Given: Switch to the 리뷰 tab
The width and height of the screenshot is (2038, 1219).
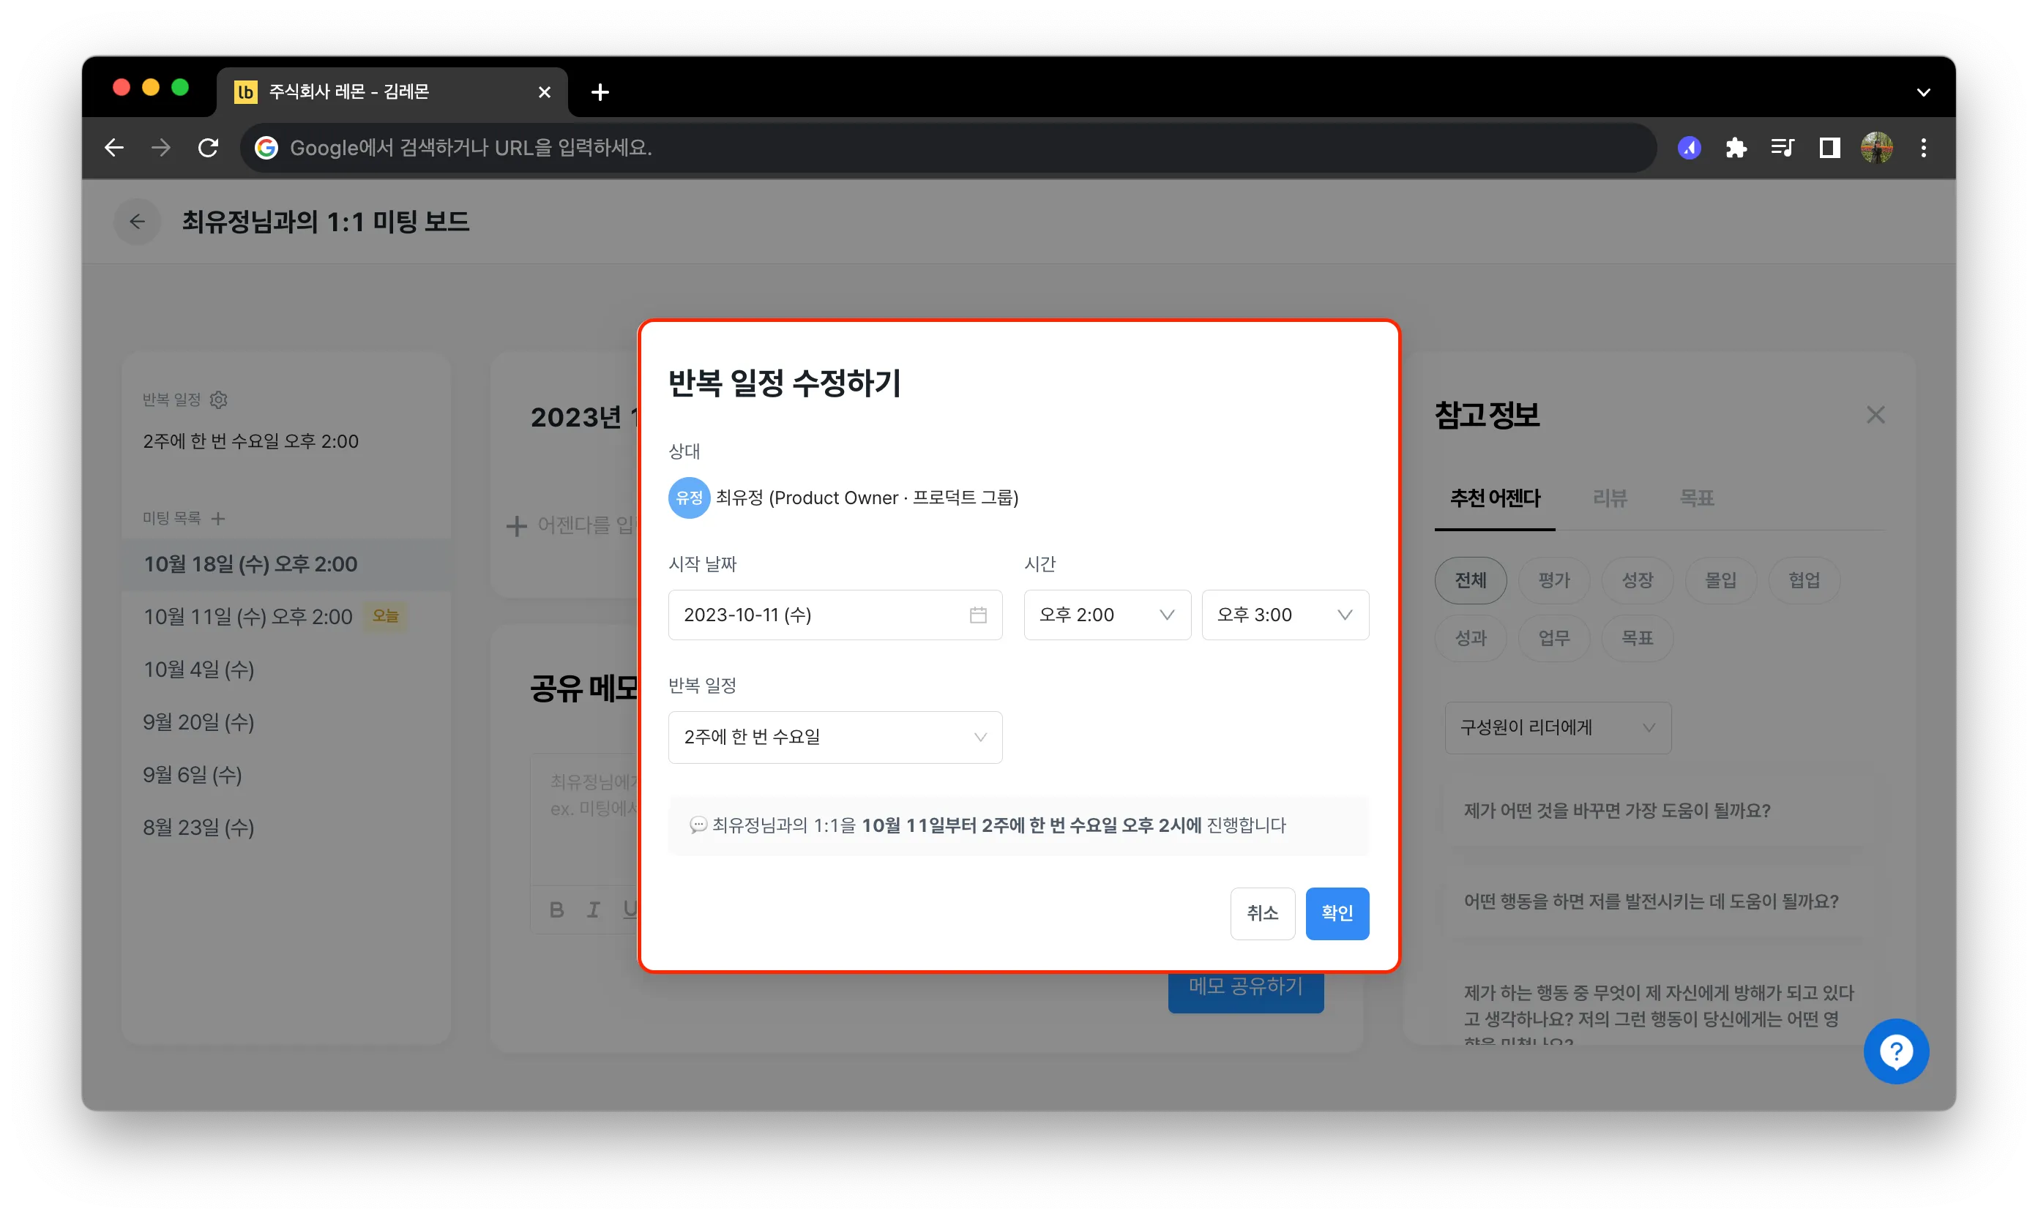Looking at the screenshot, I should pyautogui.click(x=1610, y=498).
